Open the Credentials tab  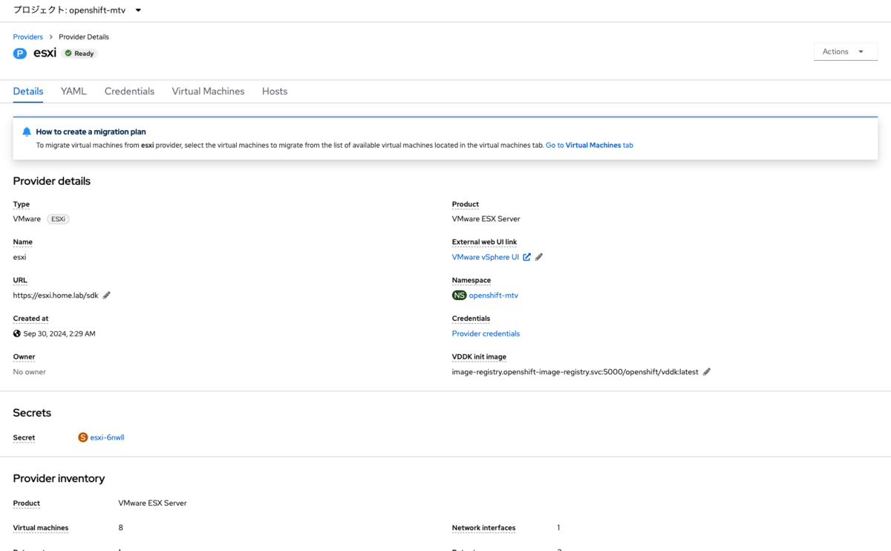(129, 91)
